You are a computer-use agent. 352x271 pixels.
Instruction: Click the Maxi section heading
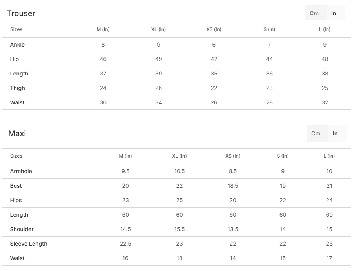[x=17, y=133]
